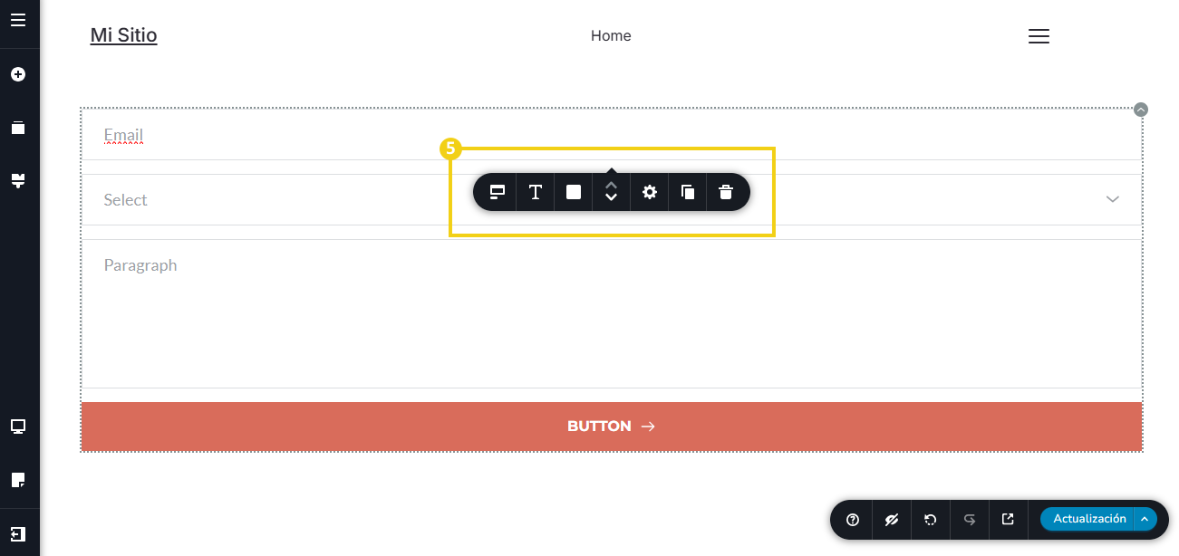Toggle the crossed-eye visibility icon

point(891,520)
